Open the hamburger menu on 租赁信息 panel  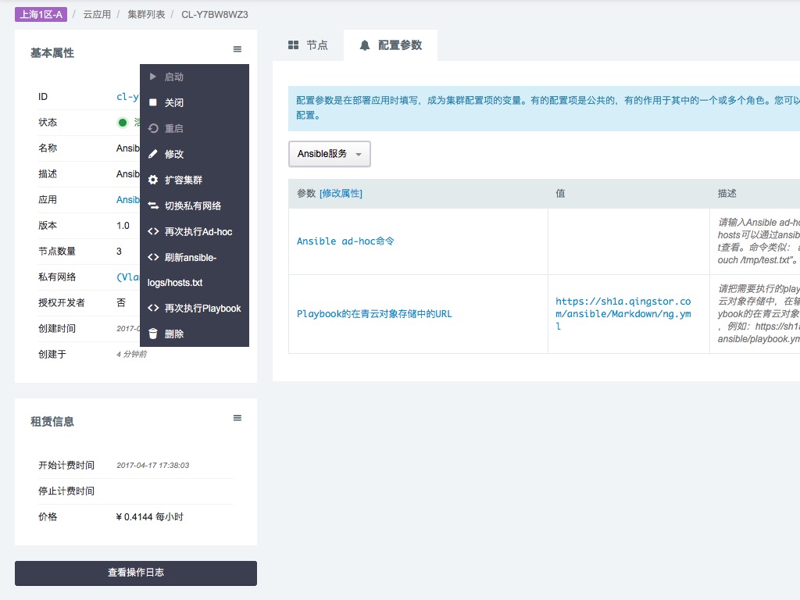click(237, 418)
